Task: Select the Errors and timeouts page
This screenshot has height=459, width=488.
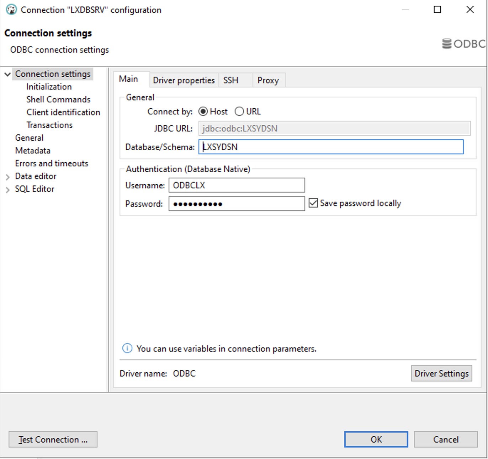Action: [x=51, y=163]
